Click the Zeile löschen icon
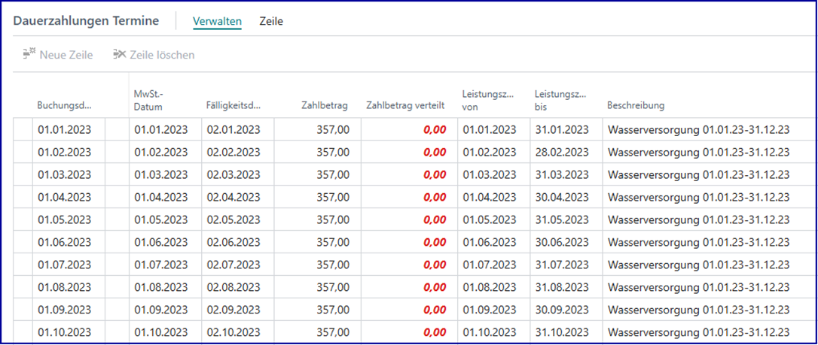Screen dimensions: 818x345 point(119,55)
